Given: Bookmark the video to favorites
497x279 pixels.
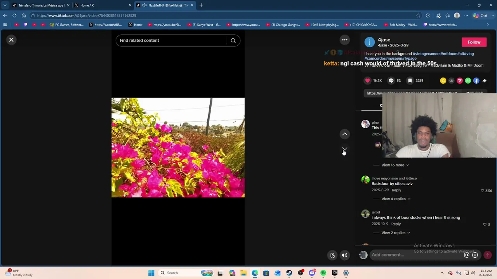Looking at the screenshot, I should (x=410, y=81).
